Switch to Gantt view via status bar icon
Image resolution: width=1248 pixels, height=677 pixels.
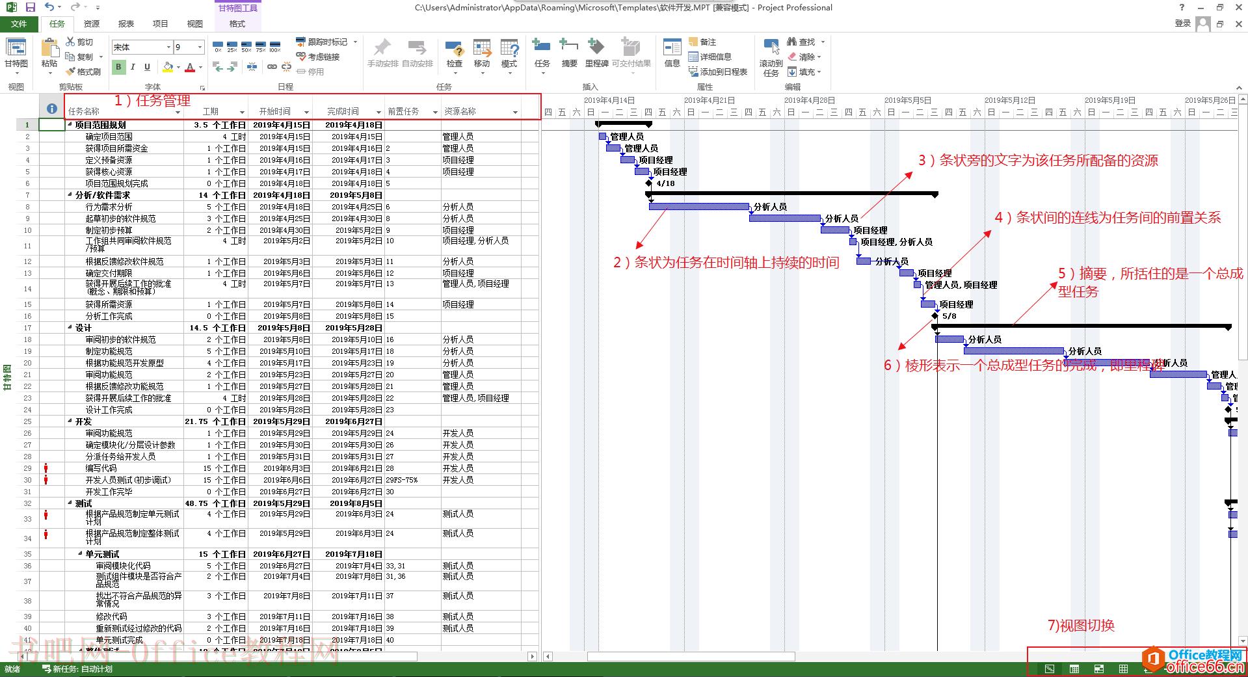pyautogui.click(x=1049, y=669)
